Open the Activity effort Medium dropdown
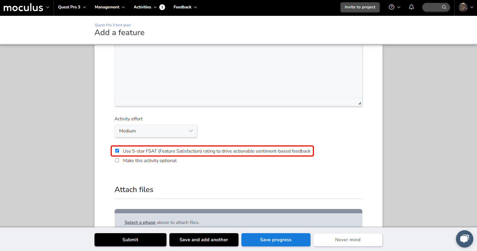Viewport: 477px width, 251px height. (156, 131)
